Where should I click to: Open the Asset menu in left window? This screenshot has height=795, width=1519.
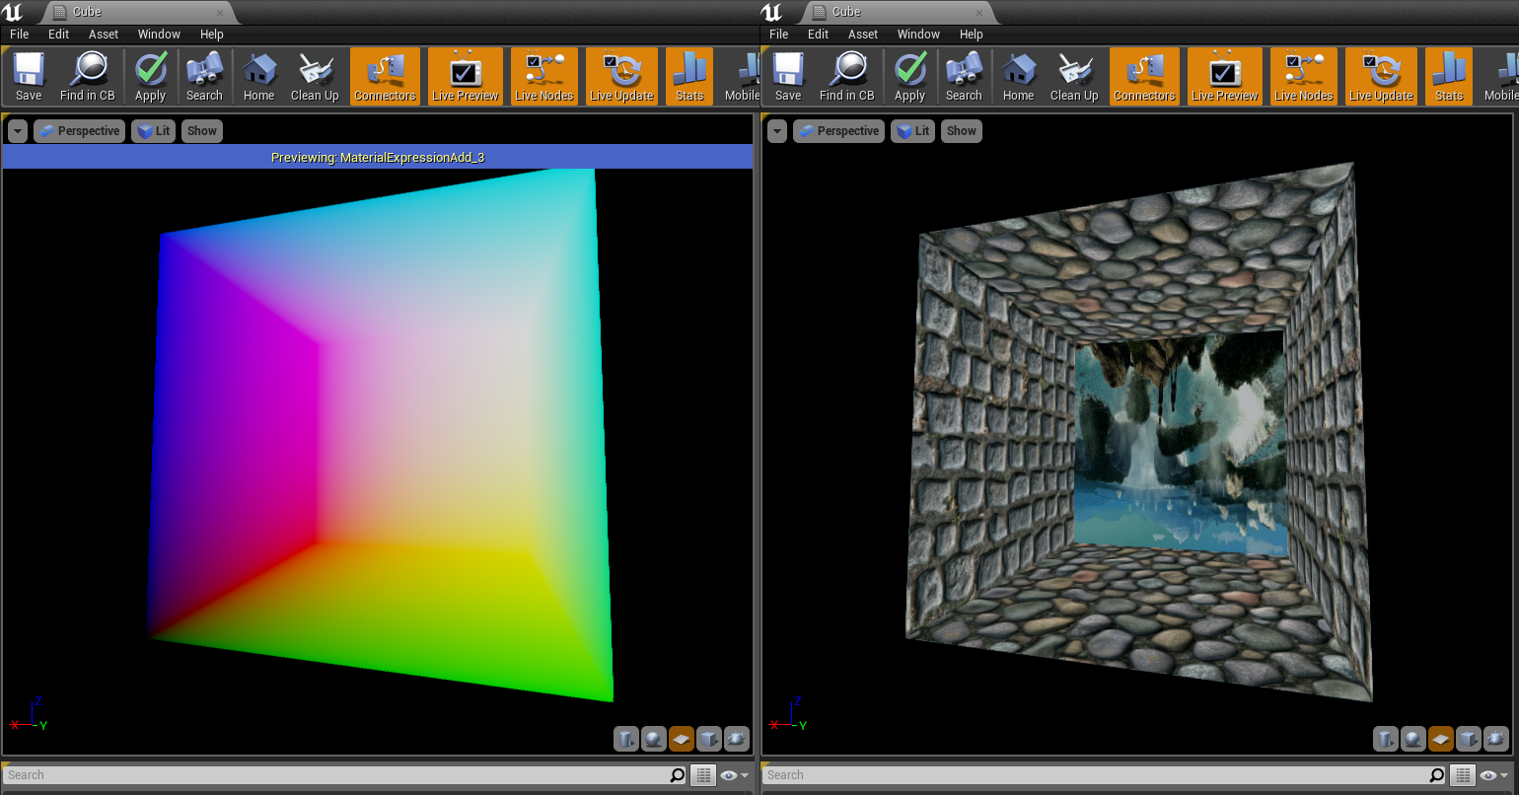[104, 34]
